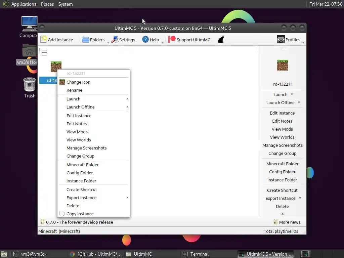Screen dimensions: 344x258
Task: Click the Help question mark icon
Action: click(145, 40)
